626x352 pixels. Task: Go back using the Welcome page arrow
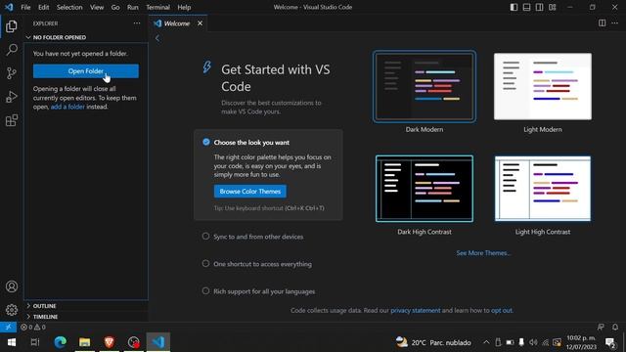pos(157,38)
